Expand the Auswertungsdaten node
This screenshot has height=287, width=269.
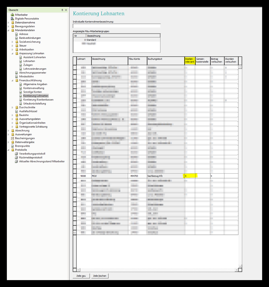pyautogui.click(x=12, y=119)
